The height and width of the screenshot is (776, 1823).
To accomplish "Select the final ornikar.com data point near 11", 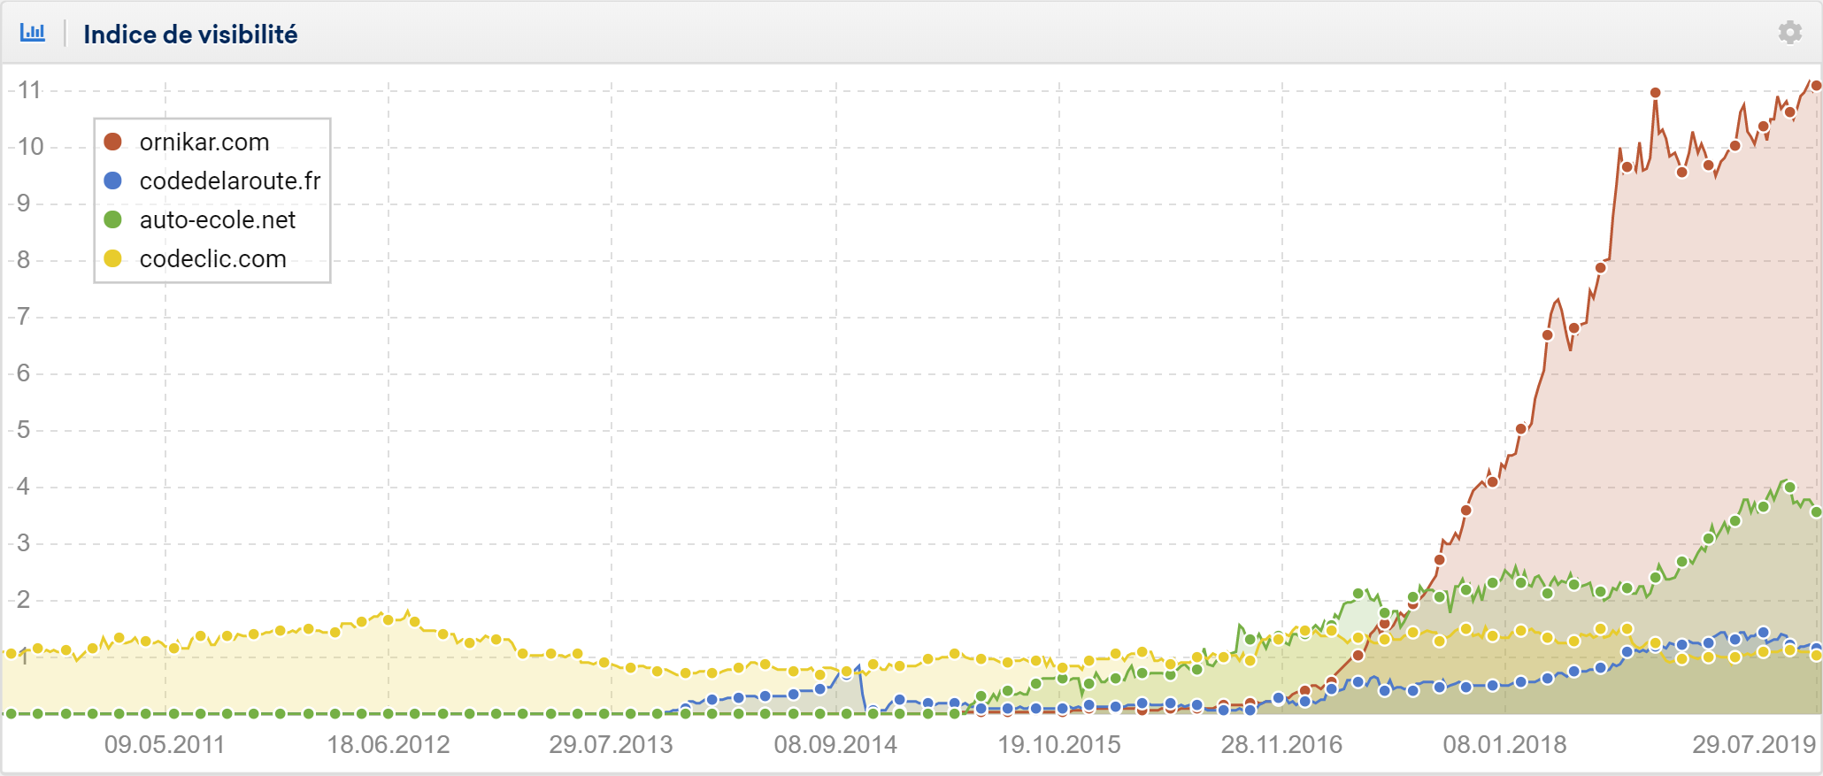I will click(1816, 86).
